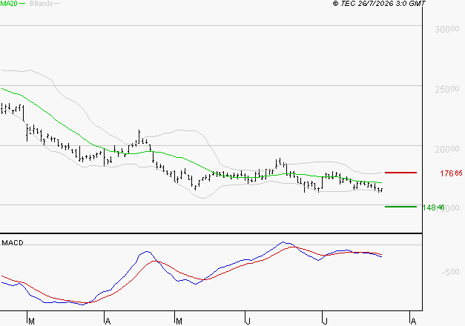Viewport: 465px width, 326px height.
Task: Click the green 148.46 support line
Action: click(x=400, y=207)
